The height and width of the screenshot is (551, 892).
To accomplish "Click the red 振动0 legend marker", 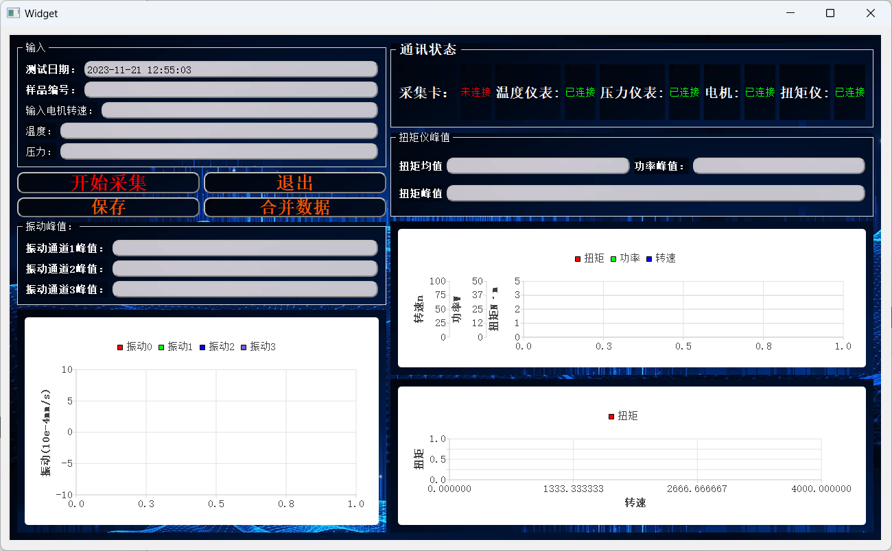I will click(120, 347).
